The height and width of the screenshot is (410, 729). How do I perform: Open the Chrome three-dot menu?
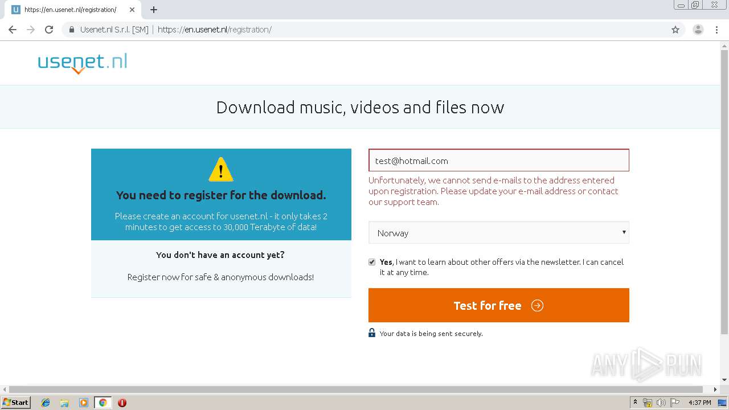[717, 30]
